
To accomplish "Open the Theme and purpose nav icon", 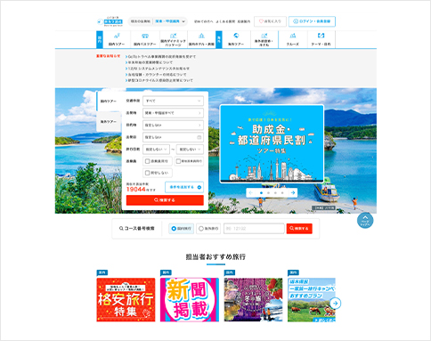I will (x=321, y=36).
